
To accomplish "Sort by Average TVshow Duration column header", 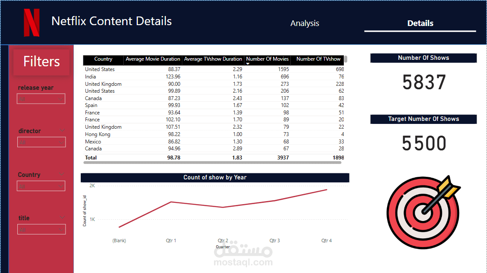I will click(213, 59).
